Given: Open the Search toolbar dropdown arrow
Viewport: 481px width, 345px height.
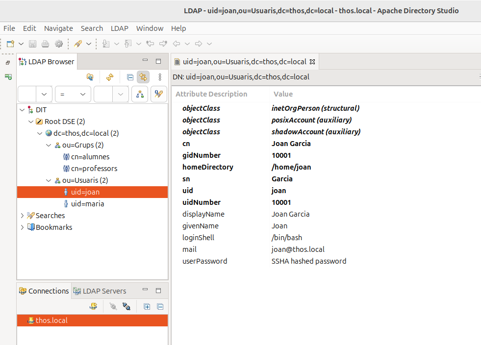Looking at the screenshot, I should point(89,44).
